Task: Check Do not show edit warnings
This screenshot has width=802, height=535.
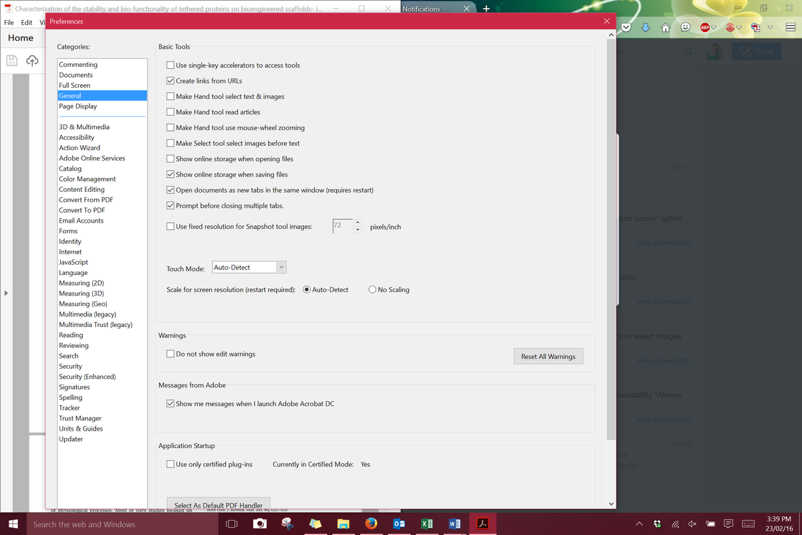Action: pos(170,354)
